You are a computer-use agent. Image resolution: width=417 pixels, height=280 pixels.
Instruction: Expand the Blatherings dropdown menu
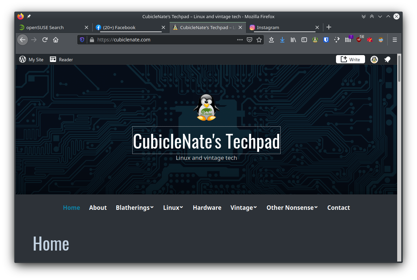135,207
